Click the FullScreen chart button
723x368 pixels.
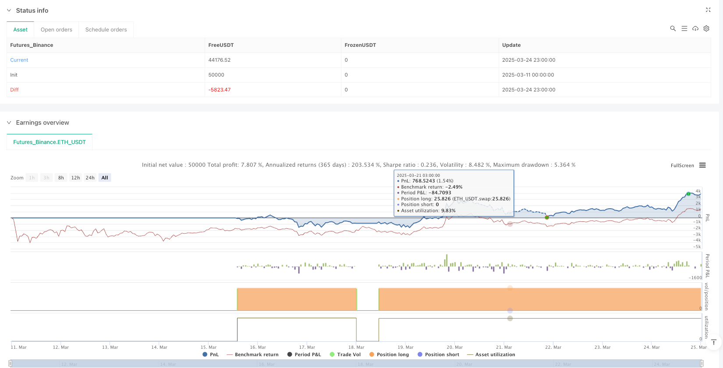click(682, 165)
